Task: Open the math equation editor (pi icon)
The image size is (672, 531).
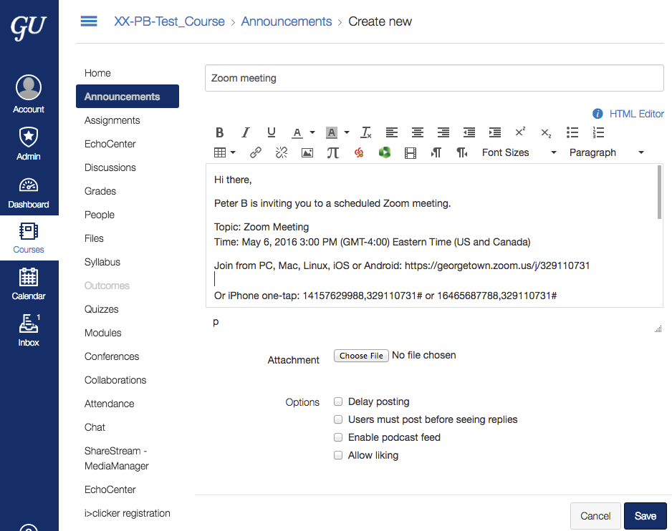Action: point(332,152)
